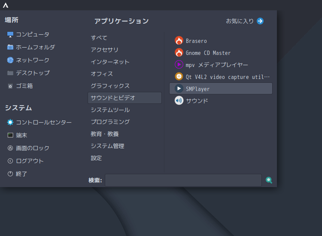The width and height of the screenshot is (322, 236).
Task: Click the ネットワーク globe icon
Action: click(x=10, y=60)
